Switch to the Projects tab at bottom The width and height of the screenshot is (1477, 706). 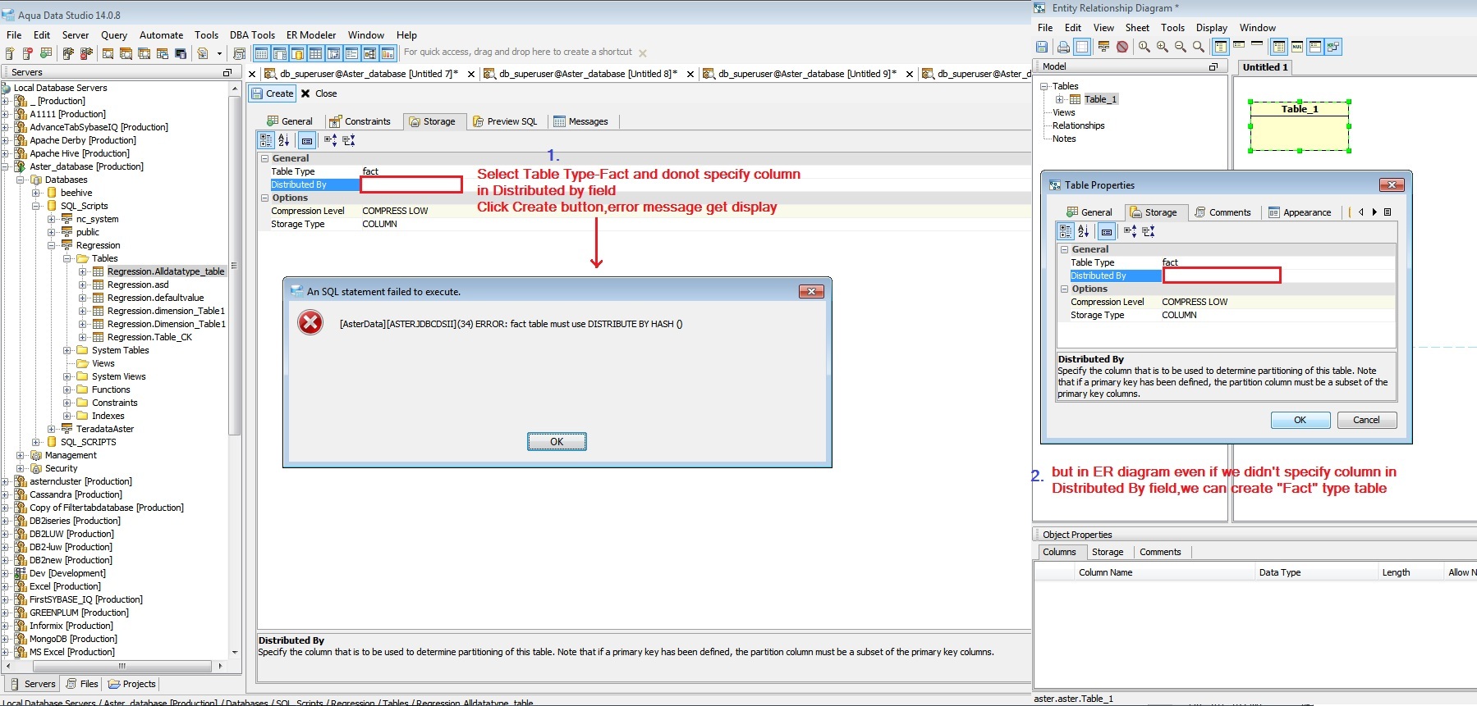tap(131, 684)
